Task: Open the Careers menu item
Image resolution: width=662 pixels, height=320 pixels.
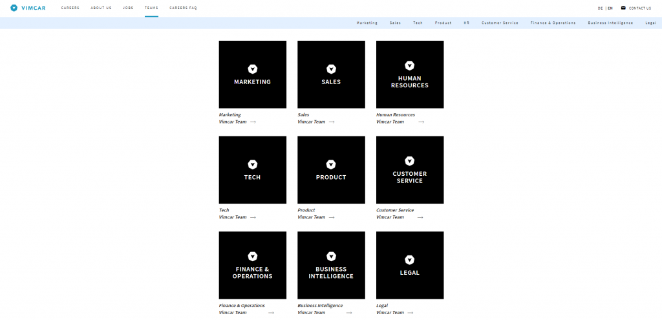Action: [70, 8]
